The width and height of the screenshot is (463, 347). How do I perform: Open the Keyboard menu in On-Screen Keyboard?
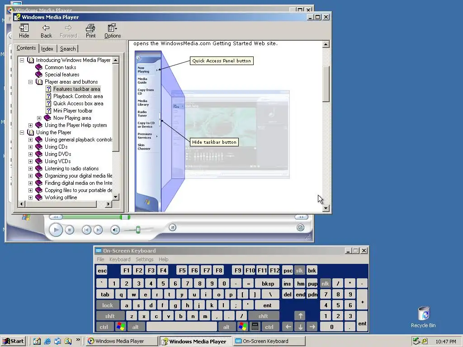(x=120, y=259)
